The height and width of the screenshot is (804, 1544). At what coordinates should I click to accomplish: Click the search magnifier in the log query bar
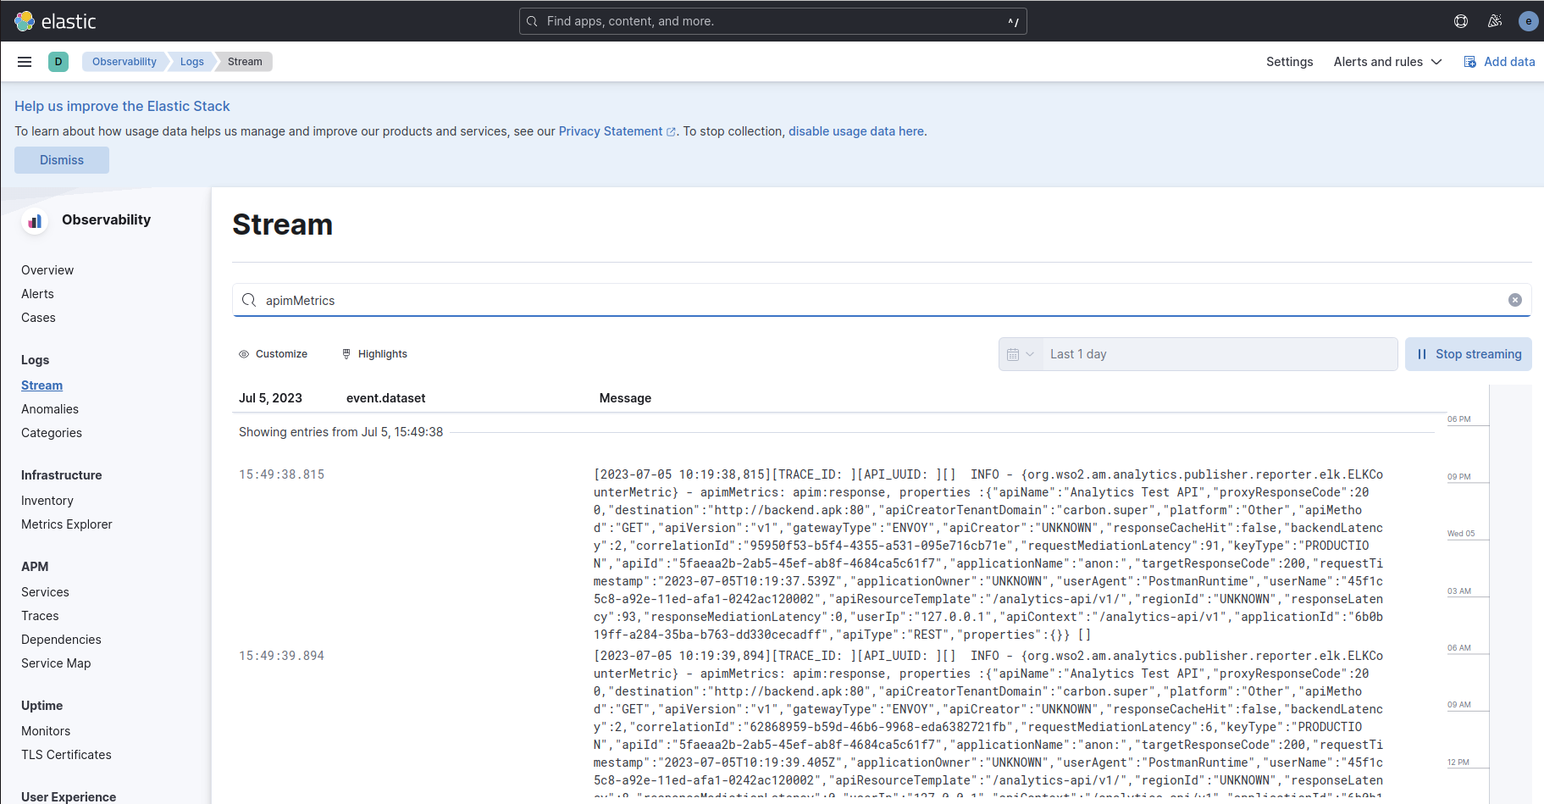point(249,300)
